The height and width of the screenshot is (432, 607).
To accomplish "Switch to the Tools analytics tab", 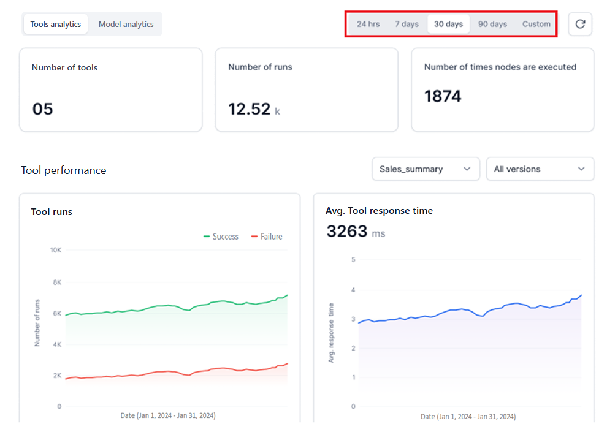I will [55, 24].
